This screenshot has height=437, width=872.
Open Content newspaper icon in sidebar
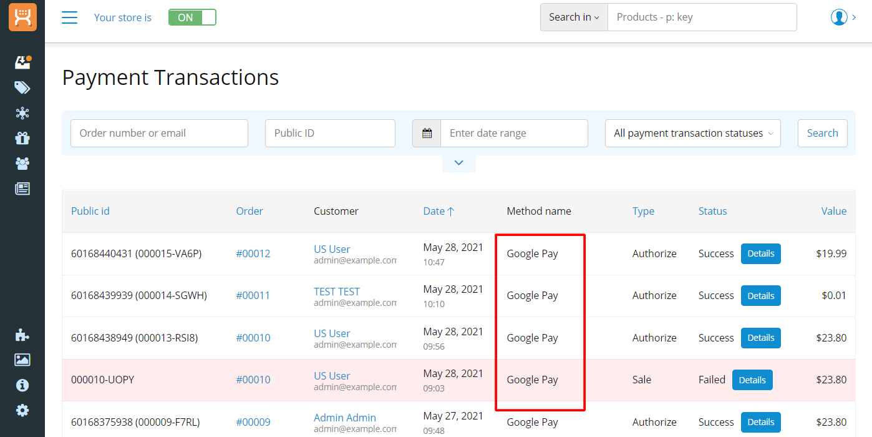click(x=22, y=189)
